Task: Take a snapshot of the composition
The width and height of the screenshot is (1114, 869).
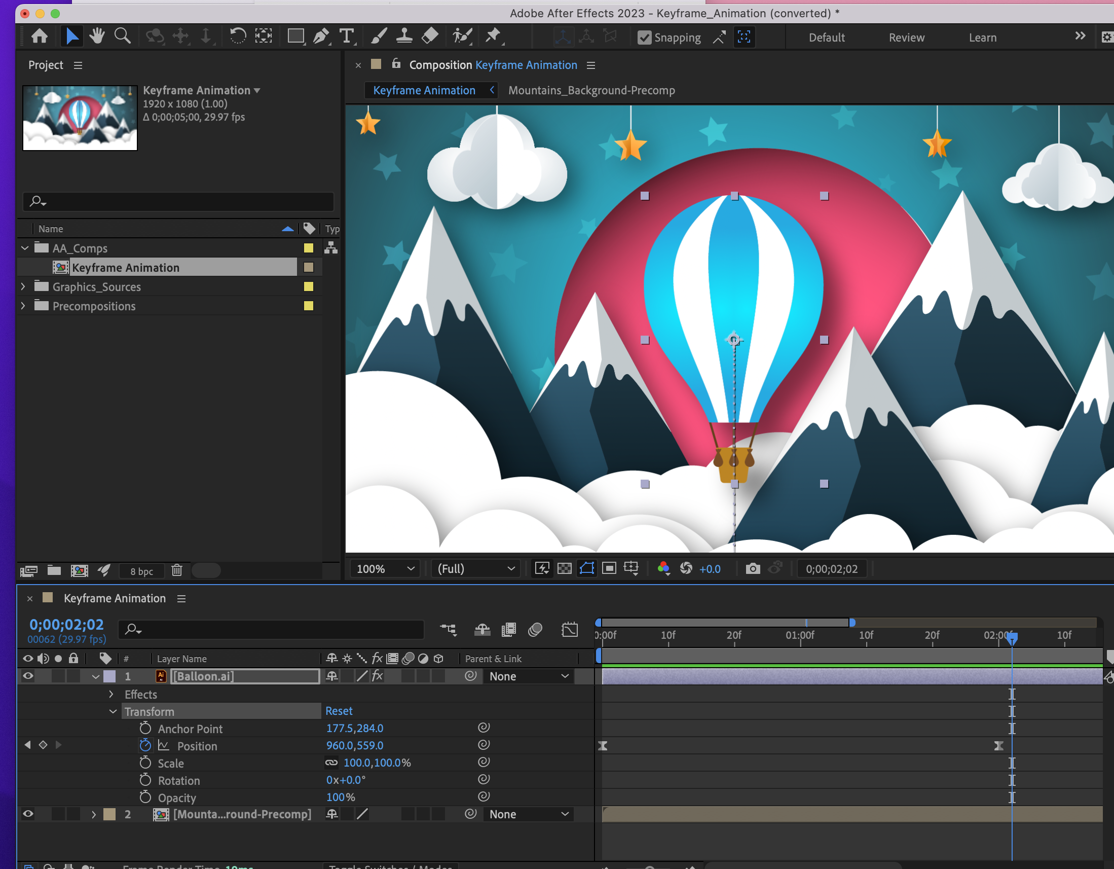Action: (x=753, y=568)
